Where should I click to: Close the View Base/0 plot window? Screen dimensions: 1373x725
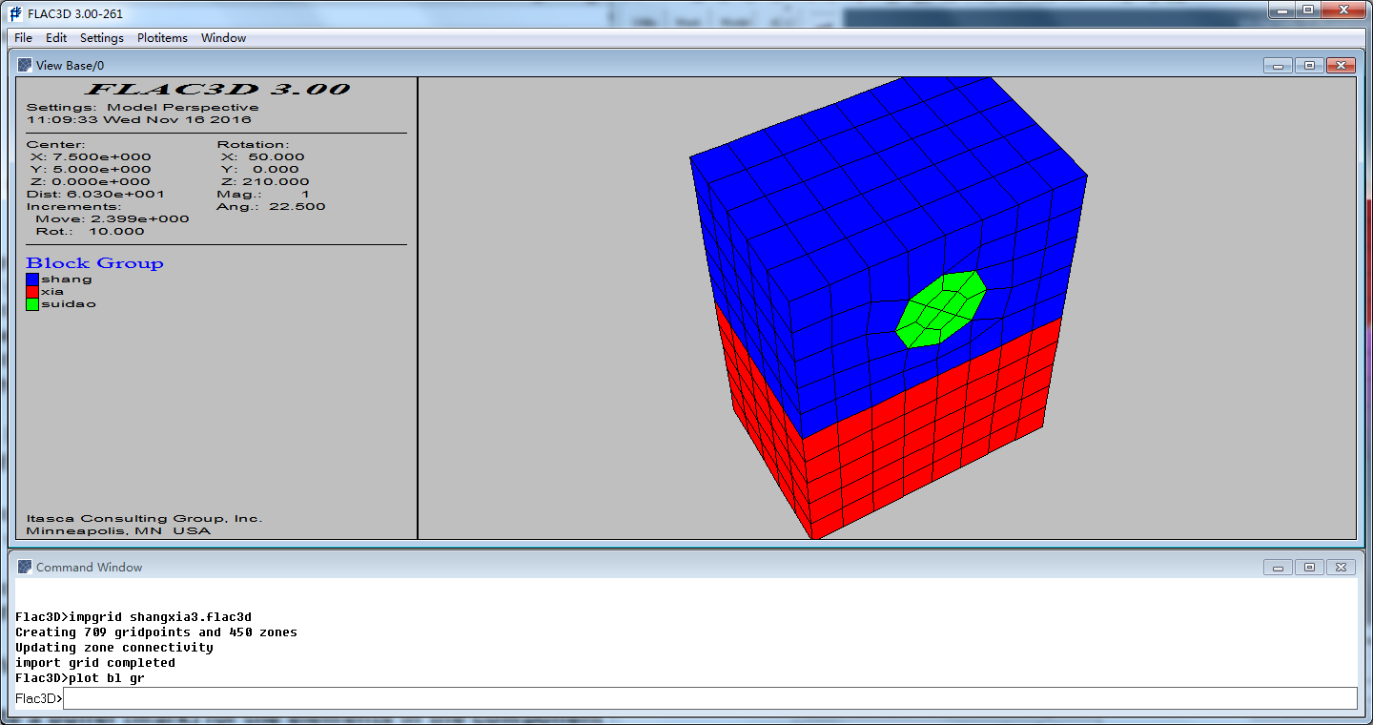(1341, 65)
